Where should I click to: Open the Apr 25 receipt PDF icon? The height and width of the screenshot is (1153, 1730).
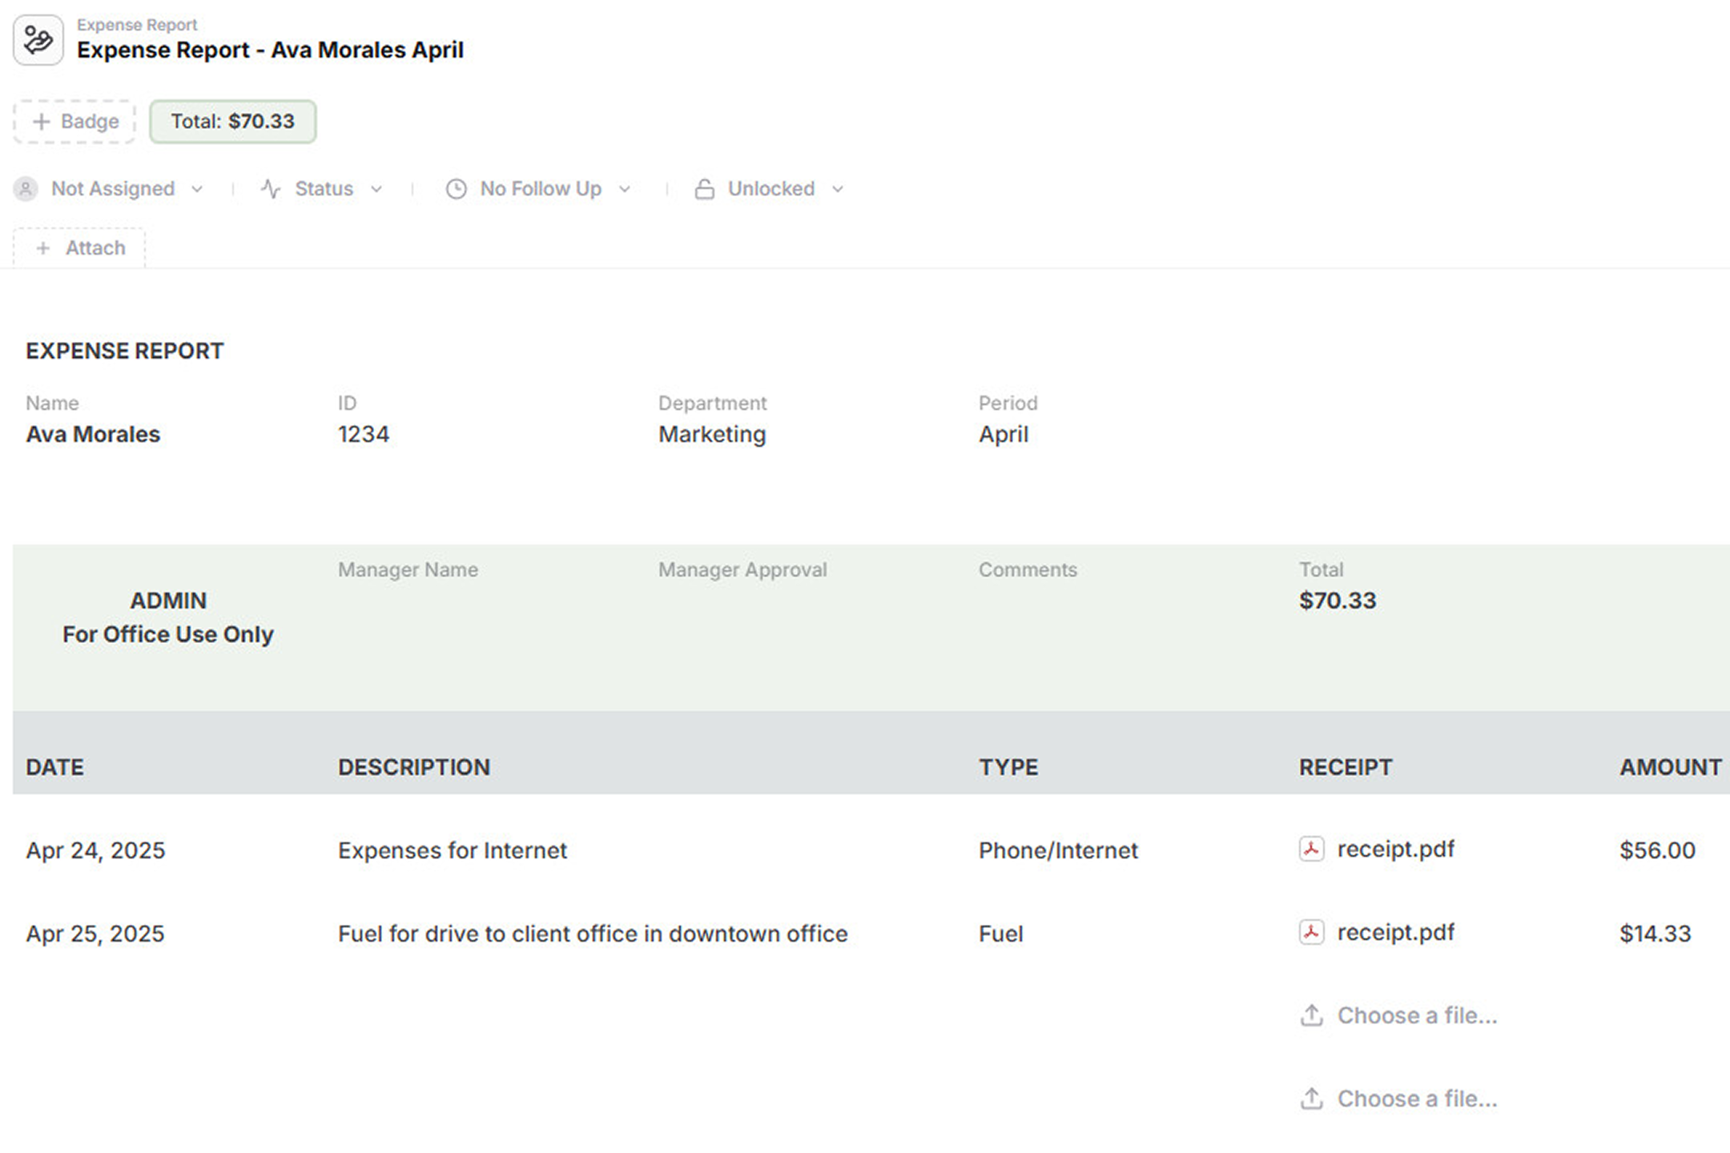(1311, 932)
